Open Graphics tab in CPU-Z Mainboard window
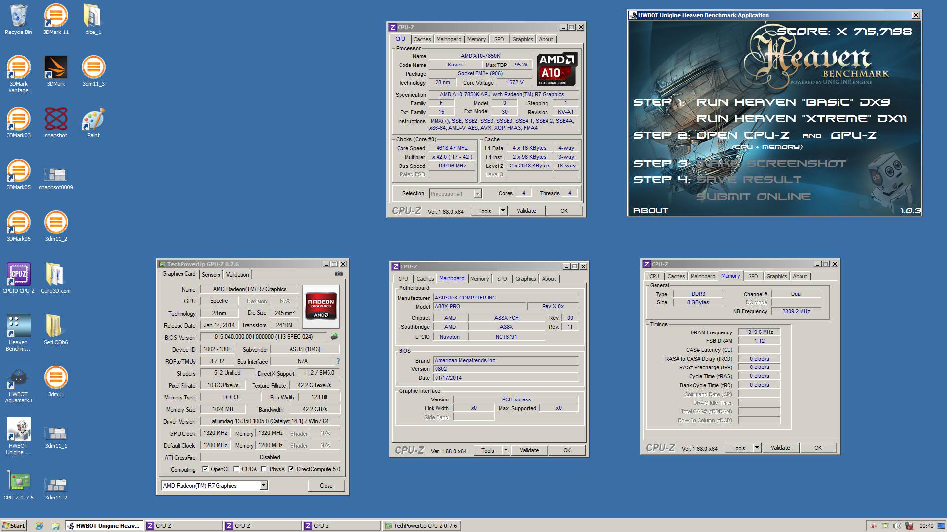 pos(525,279)
